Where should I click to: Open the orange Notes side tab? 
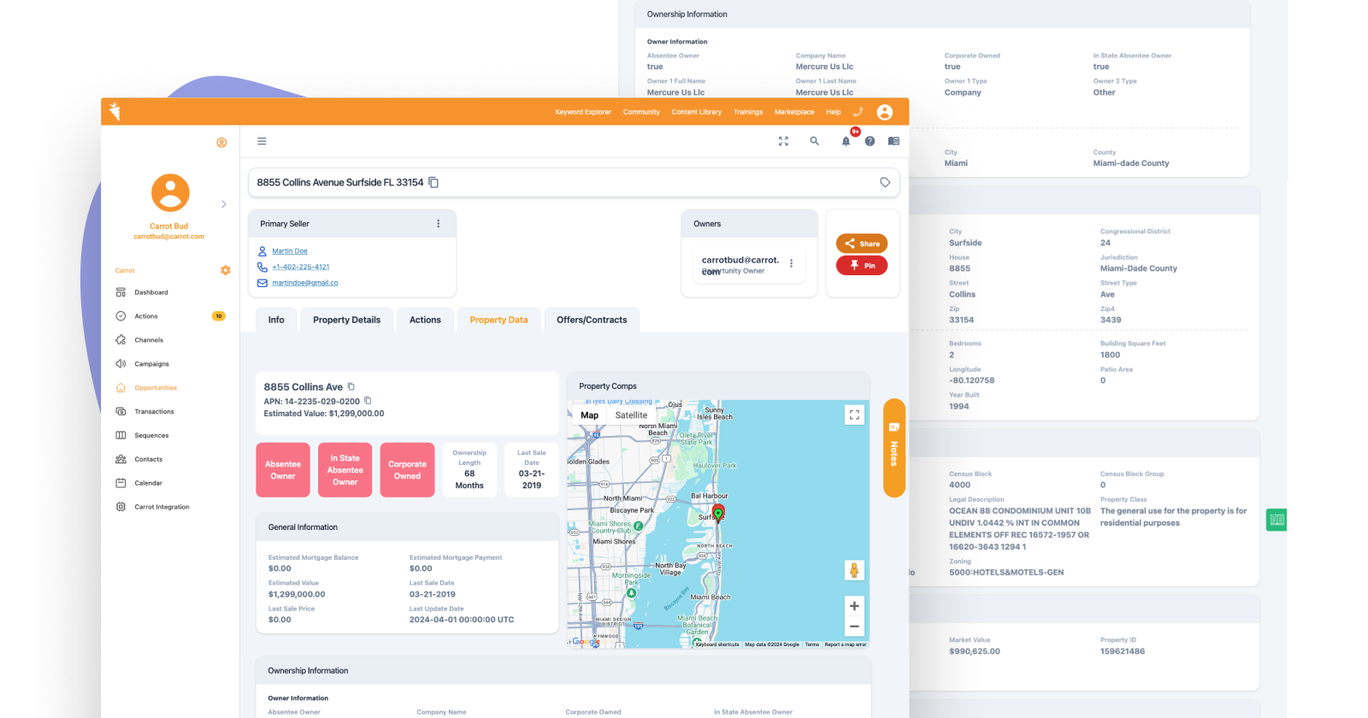coord(893,448)
